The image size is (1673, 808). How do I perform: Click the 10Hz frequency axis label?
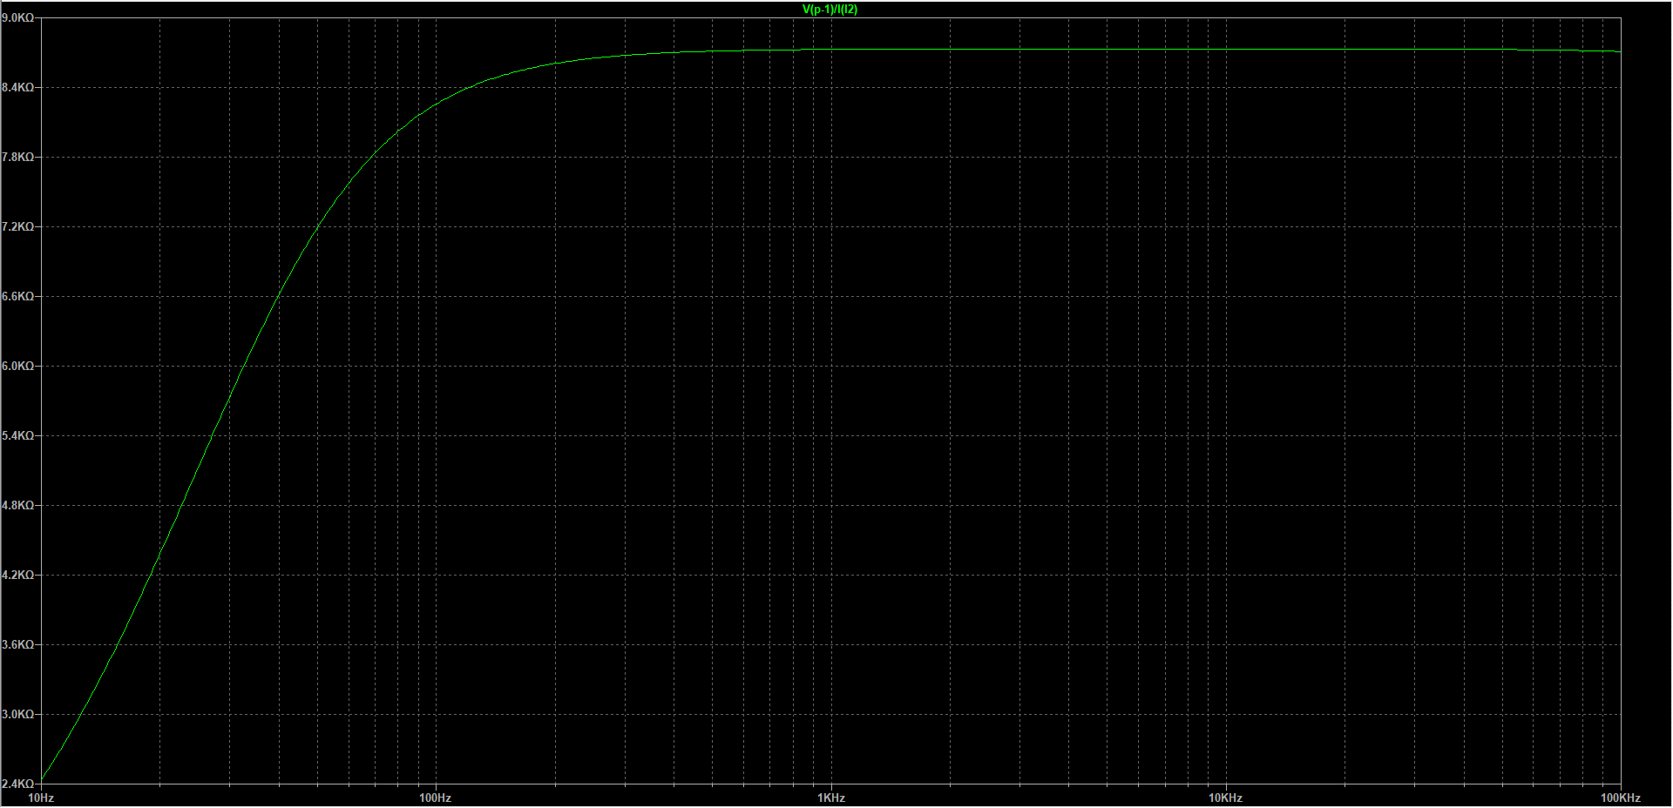pos(41,798)
